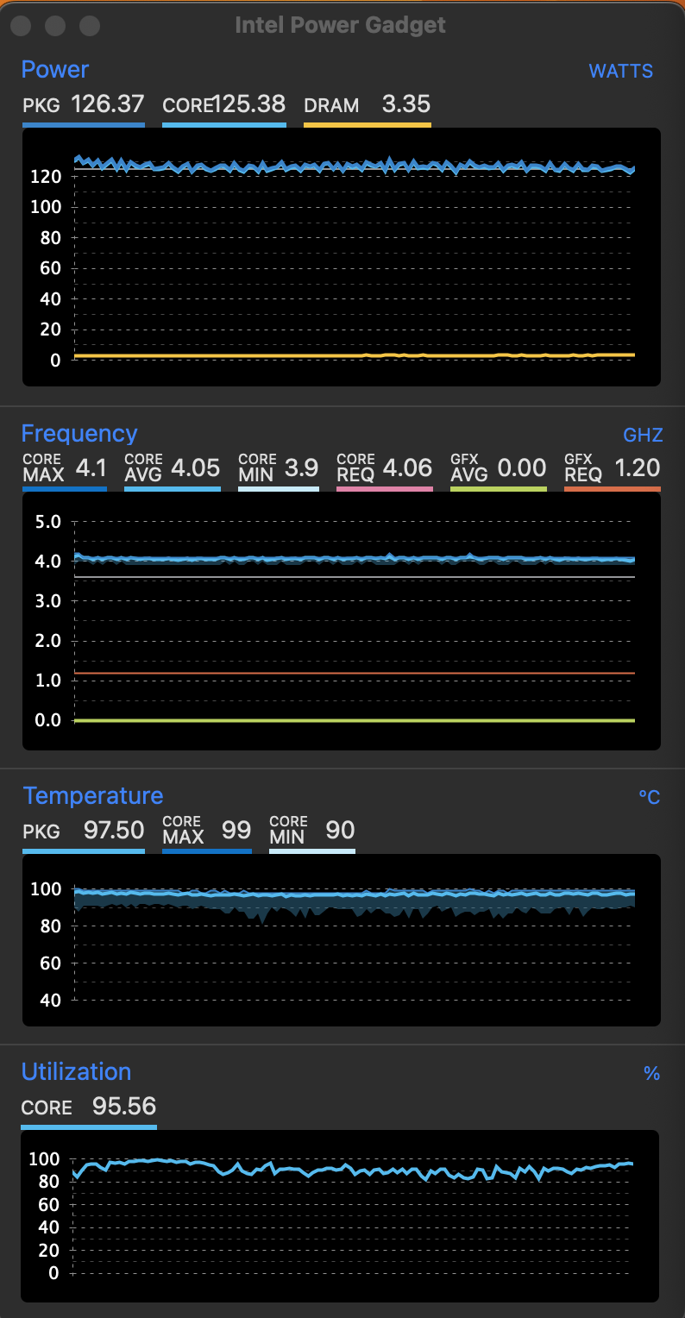Select the PKG power value 126.37
Screen dimensions: 685x1318
point(108,104)
